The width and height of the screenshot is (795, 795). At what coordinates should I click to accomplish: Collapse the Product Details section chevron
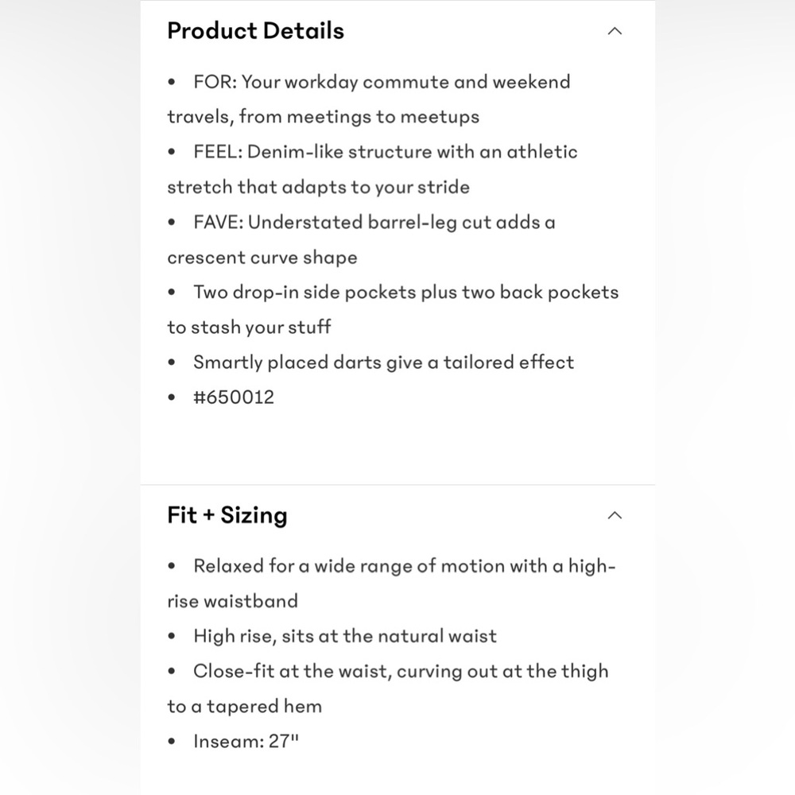coord(615,31)
